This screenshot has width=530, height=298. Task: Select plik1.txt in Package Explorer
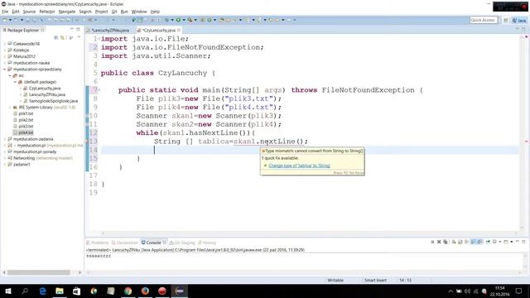point(26,113)
